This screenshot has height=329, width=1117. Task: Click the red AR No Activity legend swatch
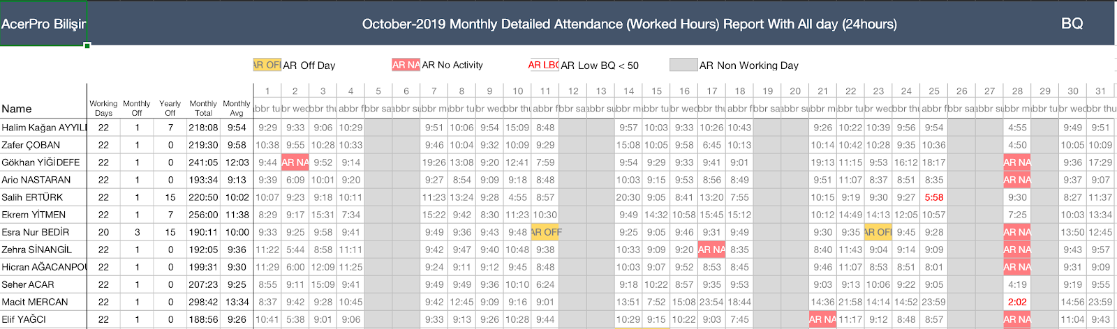point(406,65)
